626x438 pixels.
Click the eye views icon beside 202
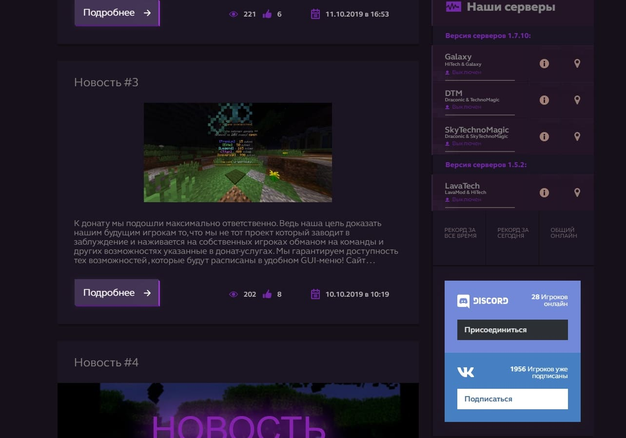(234, 294)
